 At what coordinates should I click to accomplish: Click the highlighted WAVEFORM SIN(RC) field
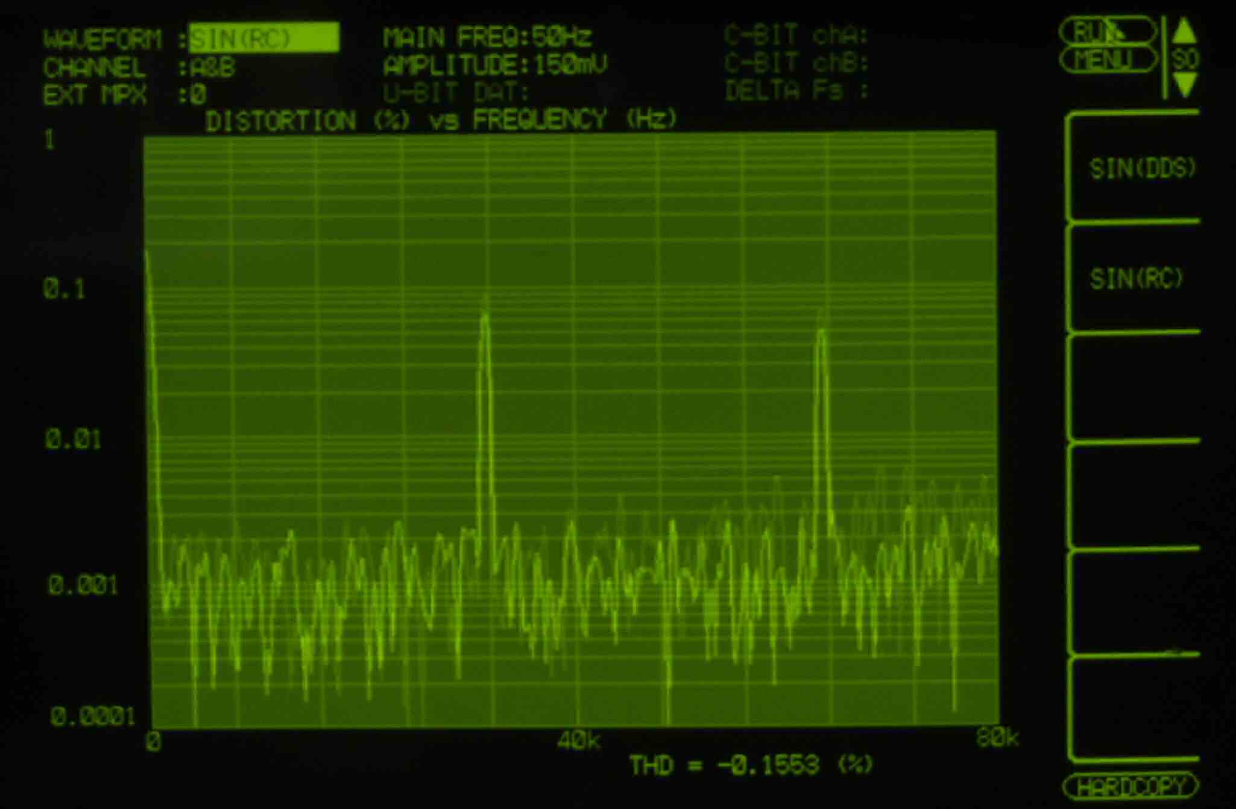(x=263, y=39)
